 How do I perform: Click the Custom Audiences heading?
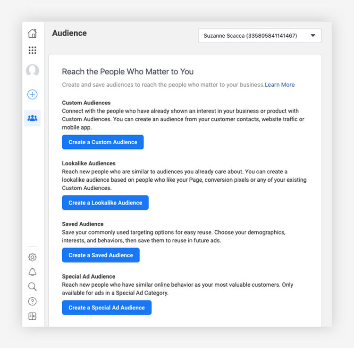coord(86,103)
